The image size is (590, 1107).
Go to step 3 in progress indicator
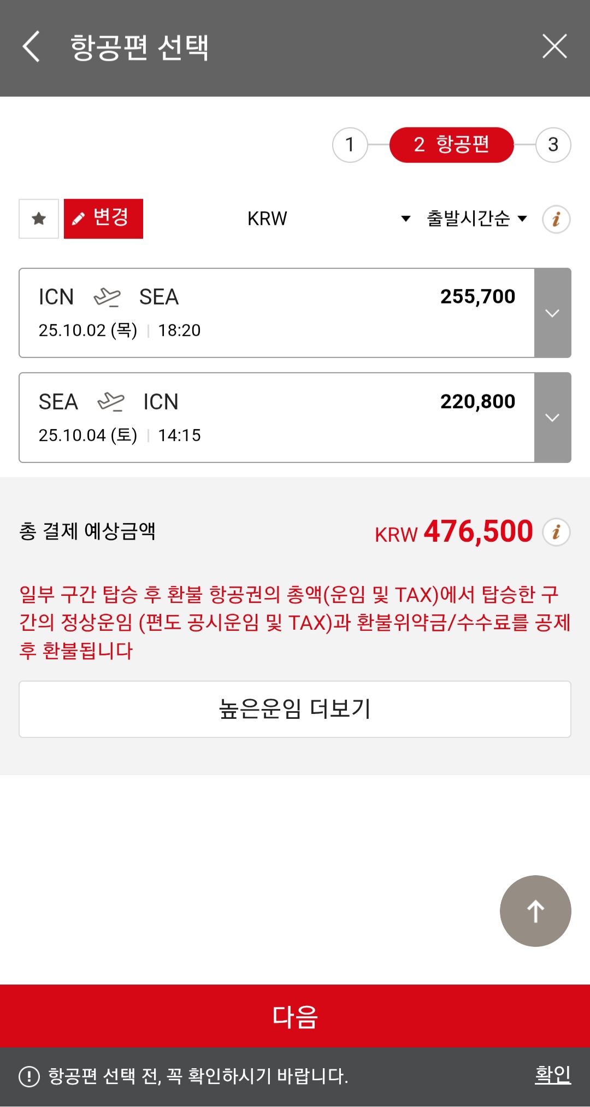coord(553,145)
